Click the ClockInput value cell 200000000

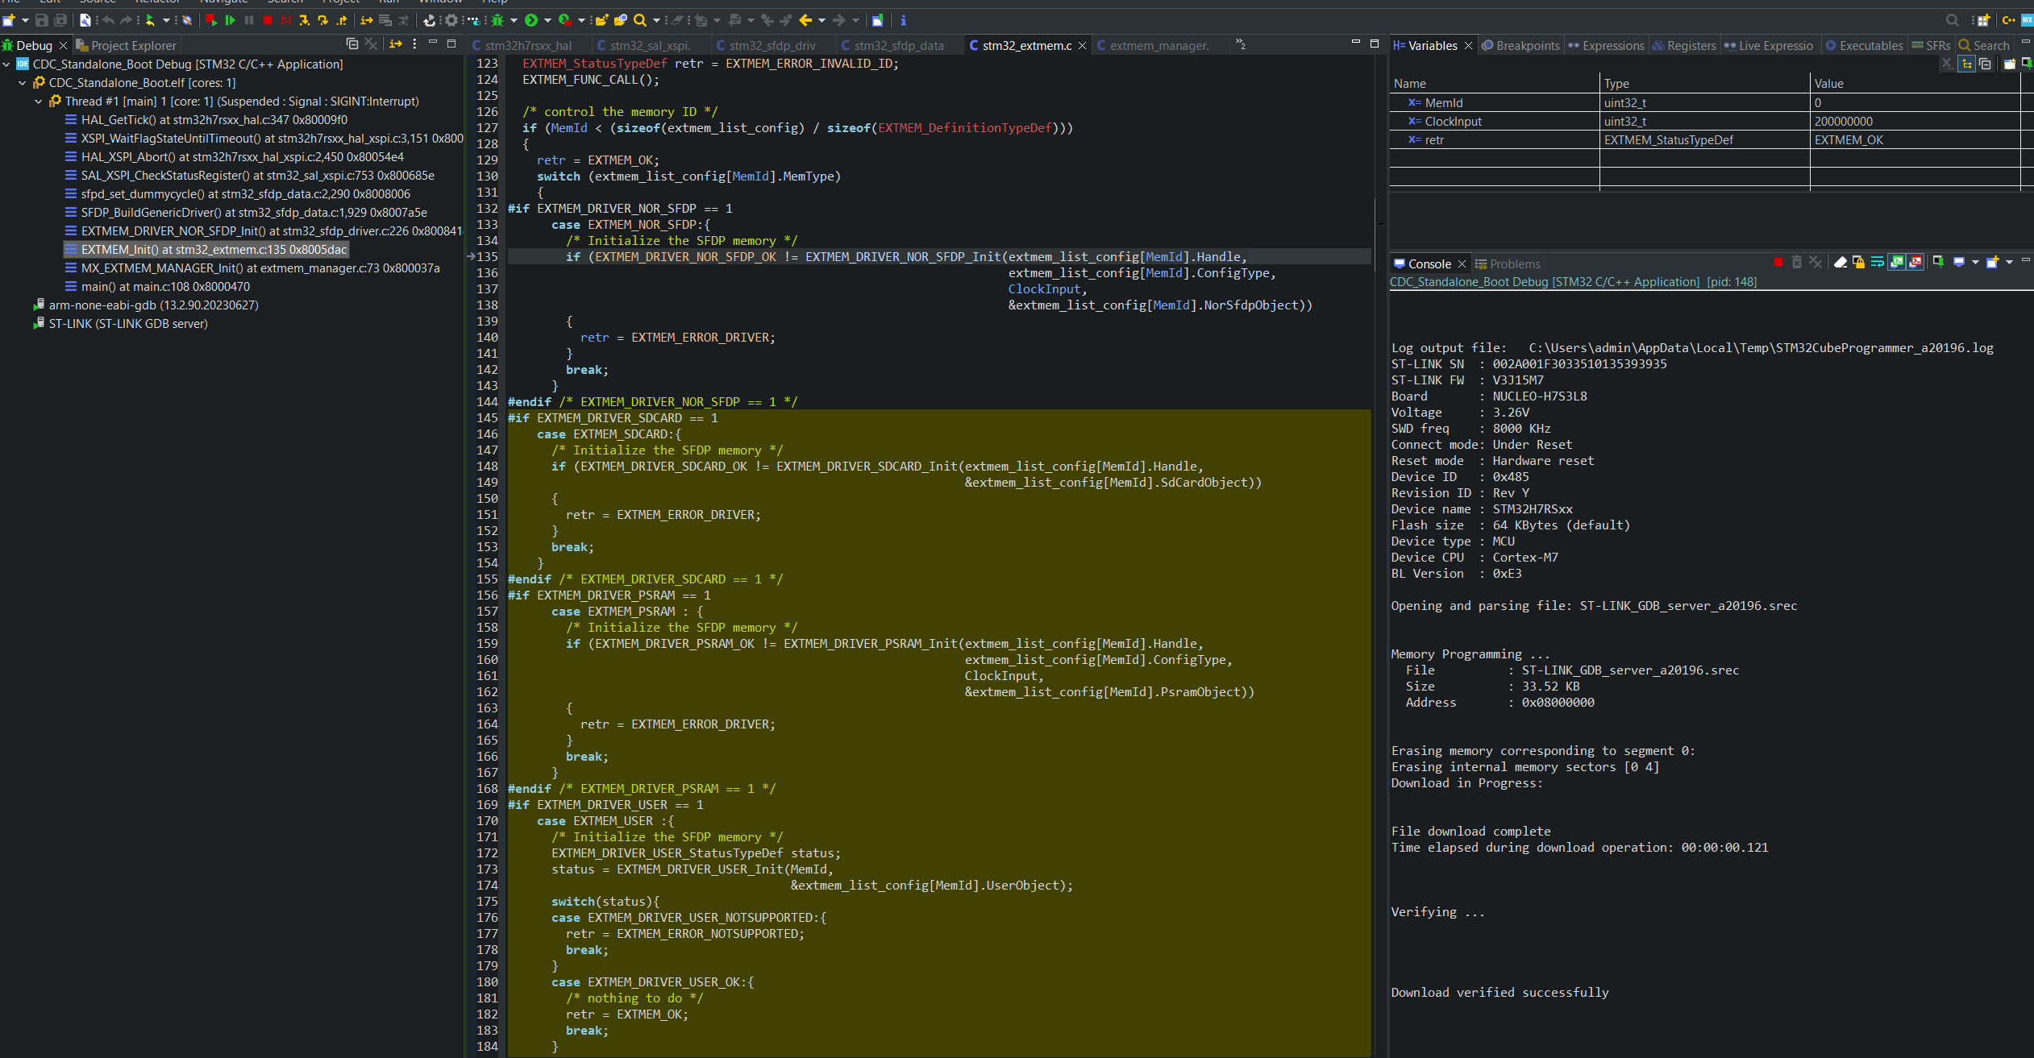point(1844,122)
